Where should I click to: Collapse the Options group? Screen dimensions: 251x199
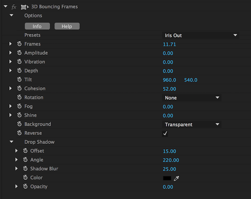tap(11, 15)
